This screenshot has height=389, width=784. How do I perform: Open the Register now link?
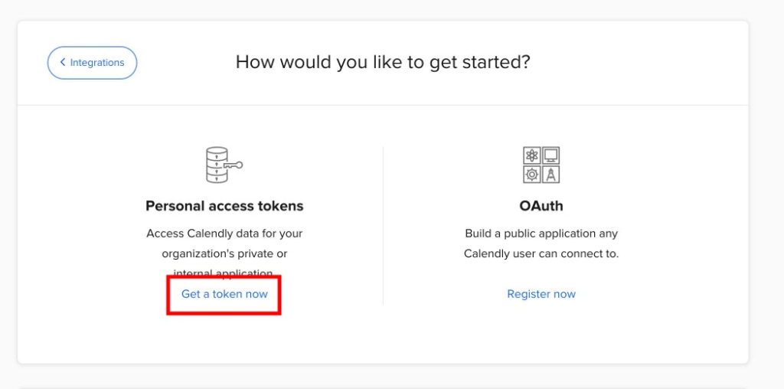[541, 294]
